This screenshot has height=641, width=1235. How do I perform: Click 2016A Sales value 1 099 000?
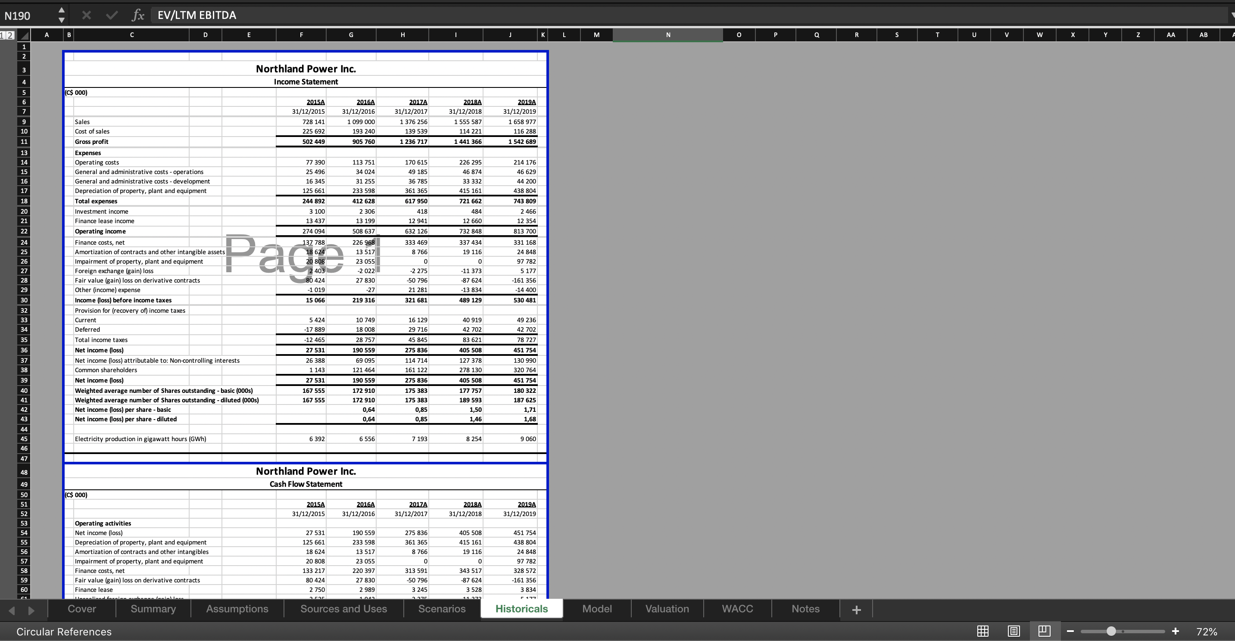[361, 122]
